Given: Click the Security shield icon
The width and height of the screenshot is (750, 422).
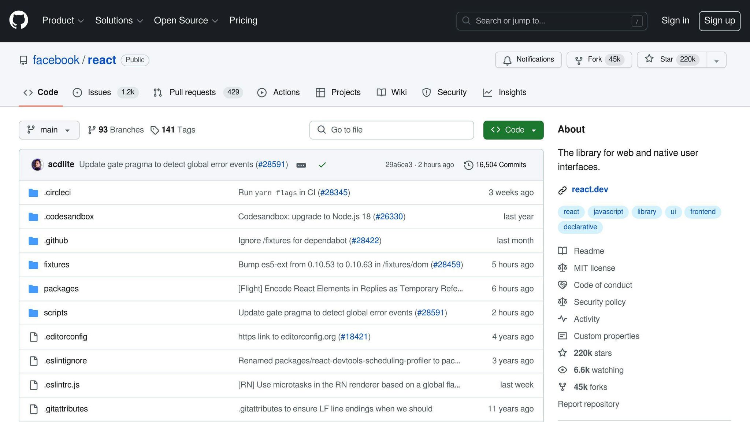Looking at the screenshot, I should tap(426, 92).
